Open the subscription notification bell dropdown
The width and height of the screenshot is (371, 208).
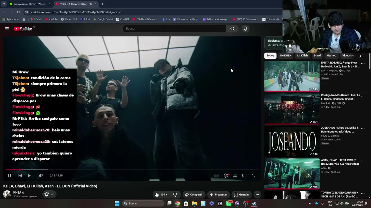click(49, 194)
